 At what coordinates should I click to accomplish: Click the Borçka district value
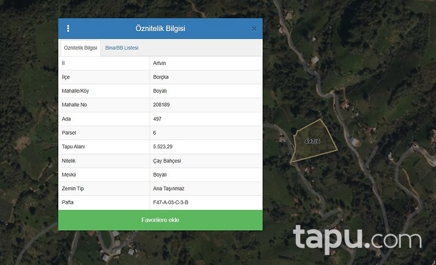(x=161, y=77)
